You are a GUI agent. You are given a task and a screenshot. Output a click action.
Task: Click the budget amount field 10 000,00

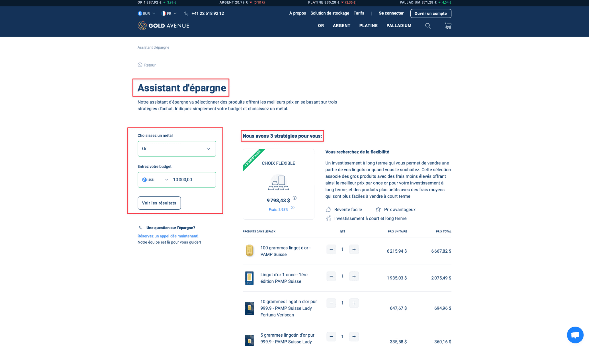click(x=192, y=180)
